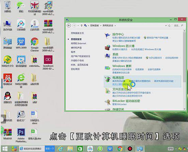This screenshot has width=188, height=152.
Task: Open the Windows Start button
Action: pos(5,149)
